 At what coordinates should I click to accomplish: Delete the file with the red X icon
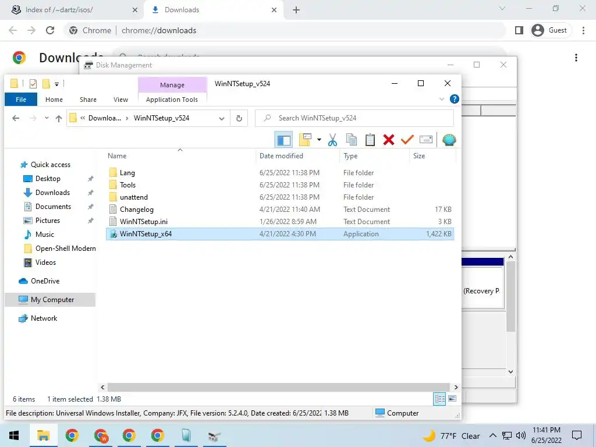pyautogui.click(x=388, y=140)
